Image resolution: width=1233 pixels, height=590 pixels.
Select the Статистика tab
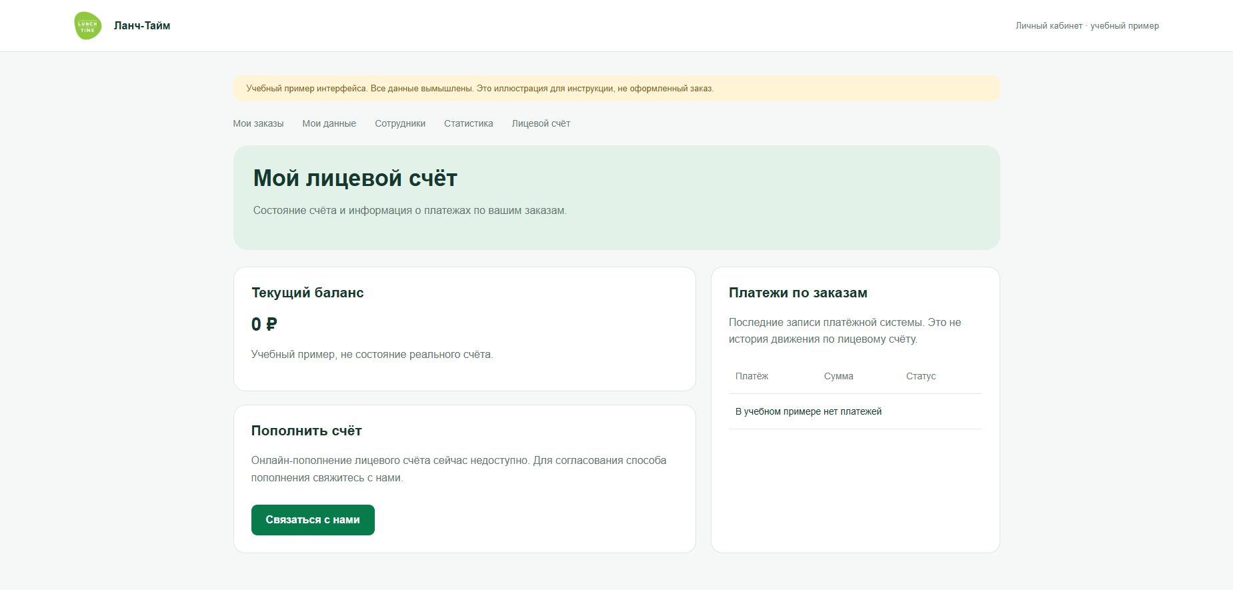pyautogui.click(x=469, y=123)
